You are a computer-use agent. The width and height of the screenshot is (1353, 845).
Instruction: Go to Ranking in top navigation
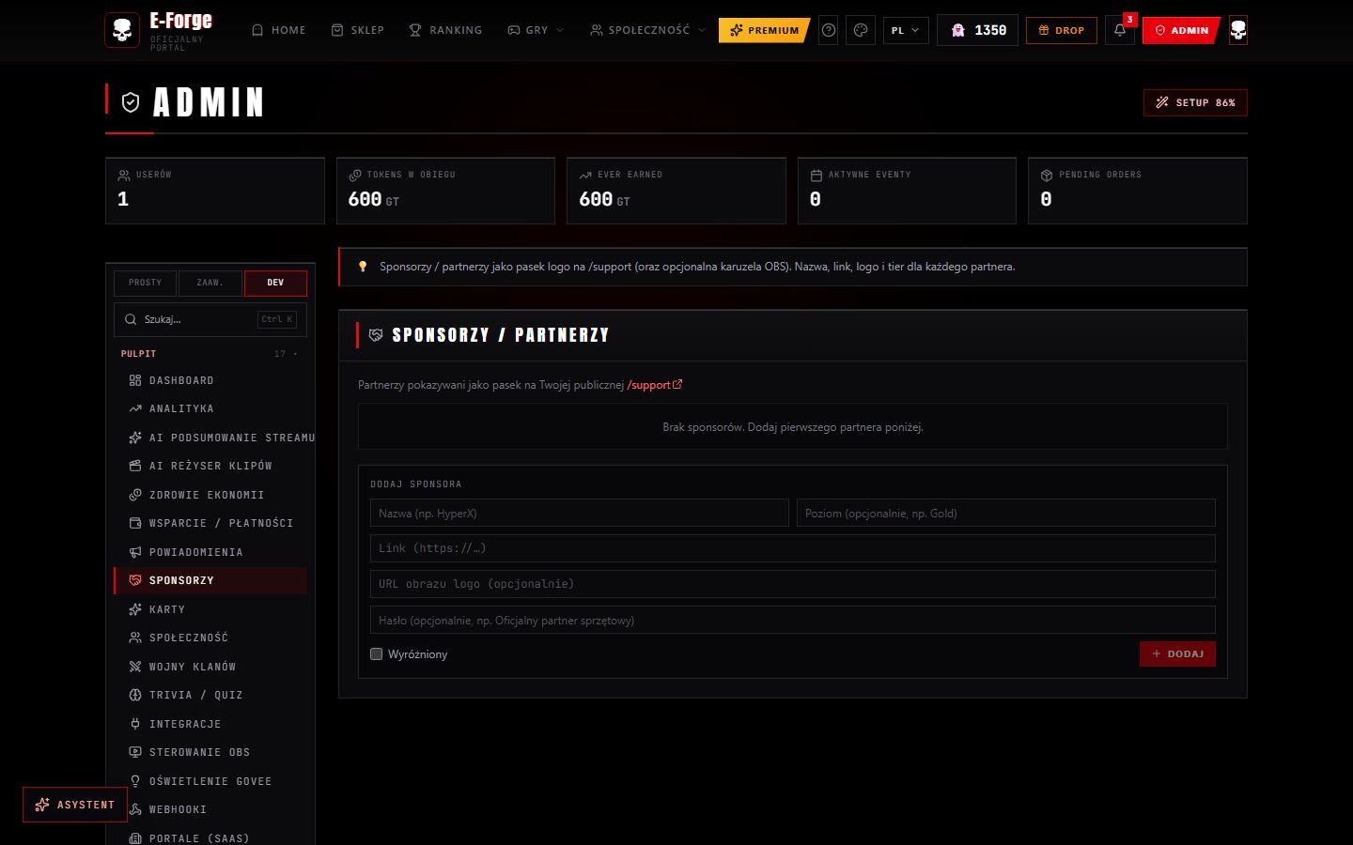pos(445,30)
